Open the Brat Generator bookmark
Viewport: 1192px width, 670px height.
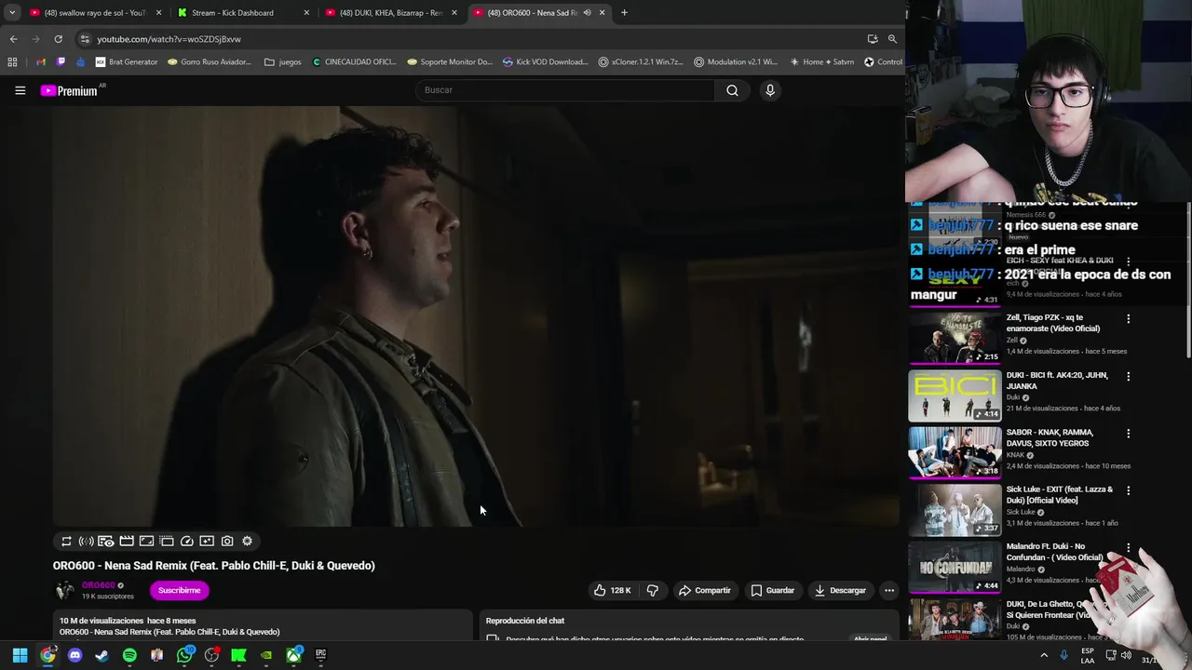click(127, 62)
